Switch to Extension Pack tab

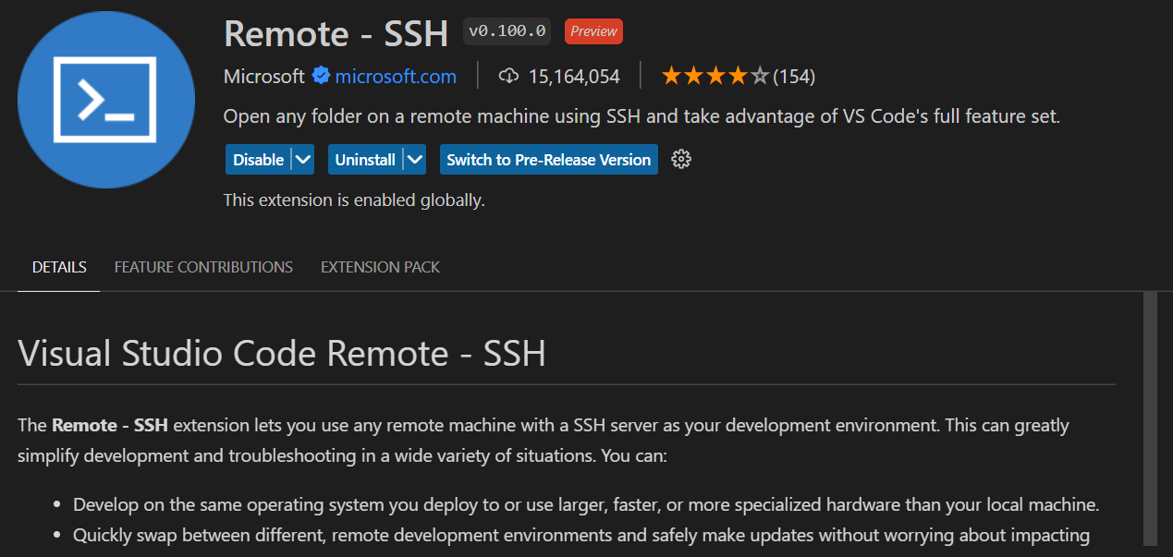(380, 267)
